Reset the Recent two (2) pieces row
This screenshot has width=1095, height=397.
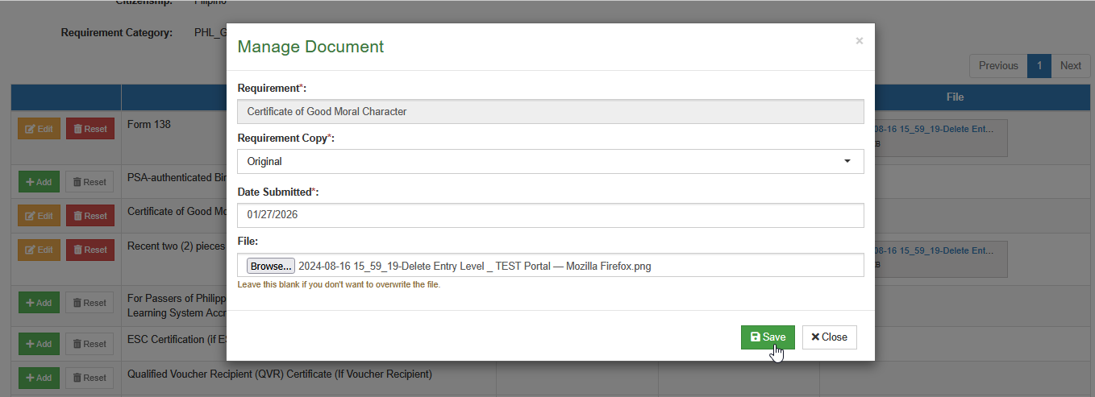pyautogui.click(x=90, y=250)
